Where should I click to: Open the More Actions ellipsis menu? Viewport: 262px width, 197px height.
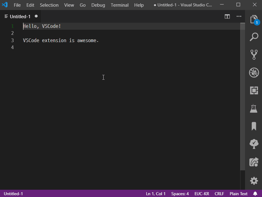[239, 16]
